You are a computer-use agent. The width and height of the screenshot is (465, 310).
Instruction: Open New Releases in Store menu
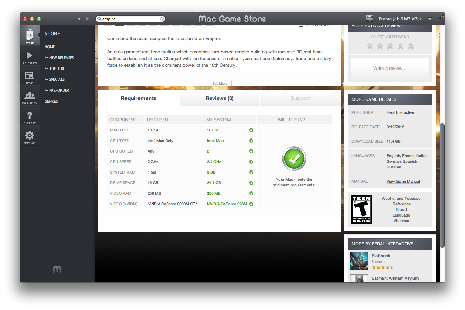coord(61,58)
